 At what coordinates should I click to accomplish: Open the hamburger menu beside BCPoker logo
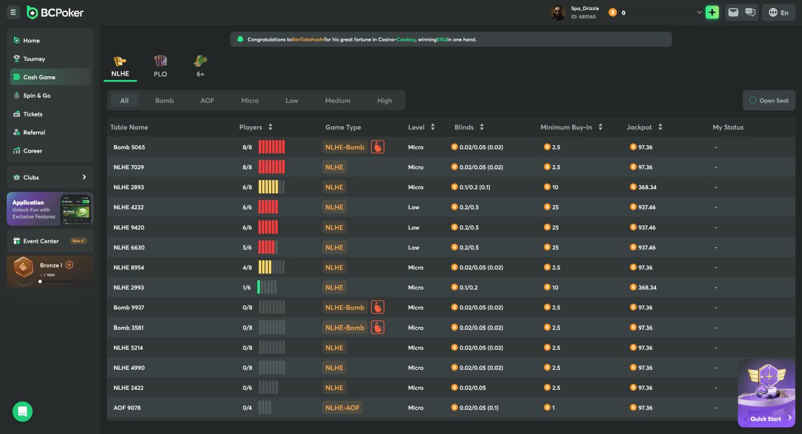click(x=13, y=12)
